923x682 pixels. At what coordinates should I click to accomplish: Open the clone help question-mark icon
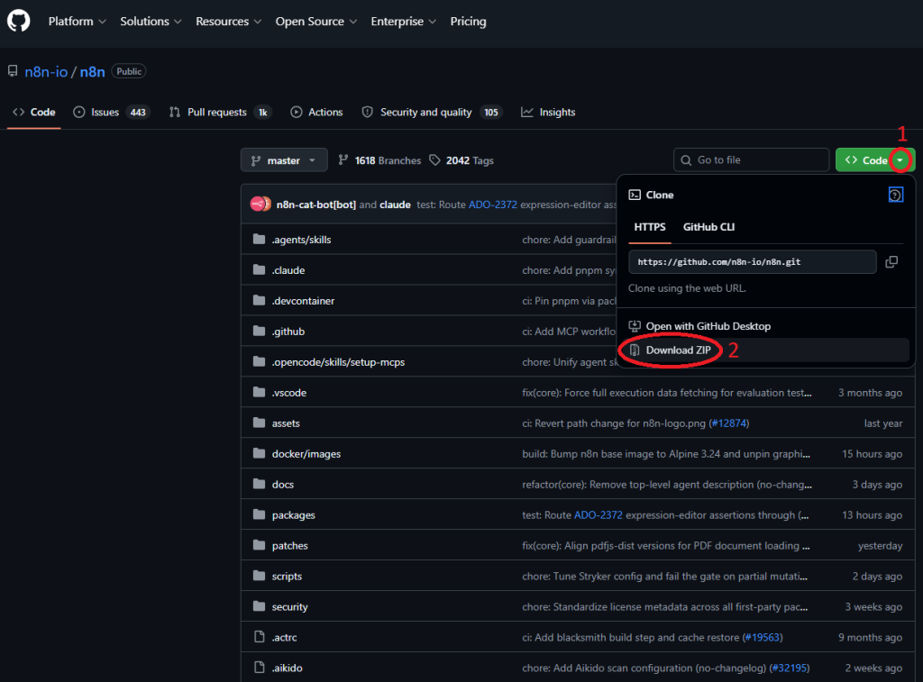(x=895, y=195)
